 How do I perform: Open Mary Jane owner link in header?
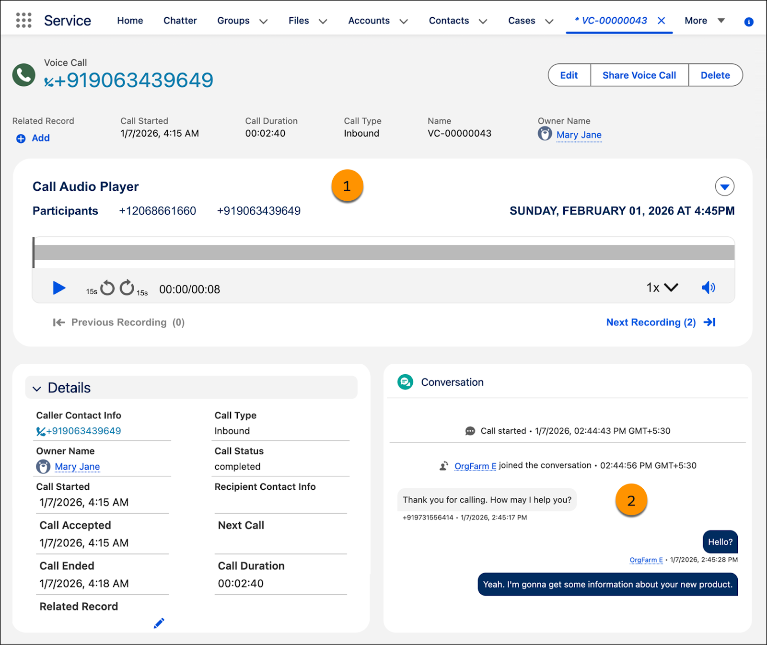[579, 135]
